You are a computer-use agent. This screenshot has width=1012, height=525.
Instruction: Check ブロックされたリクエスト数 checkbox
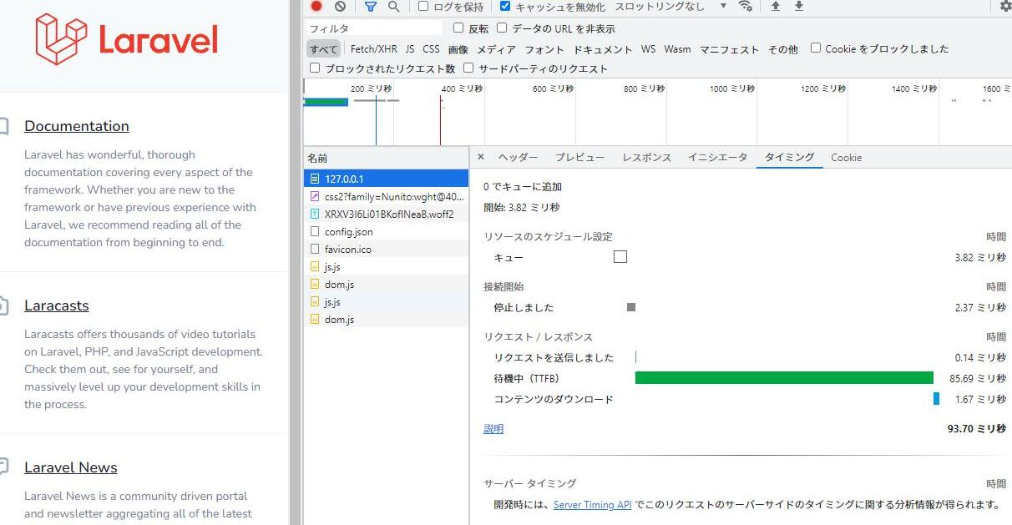[x=315, y=68]
